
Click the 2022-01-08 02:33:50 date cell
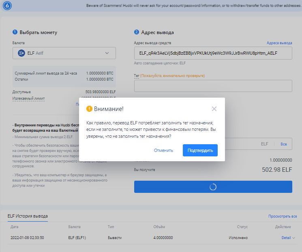(x=27, y=238)
